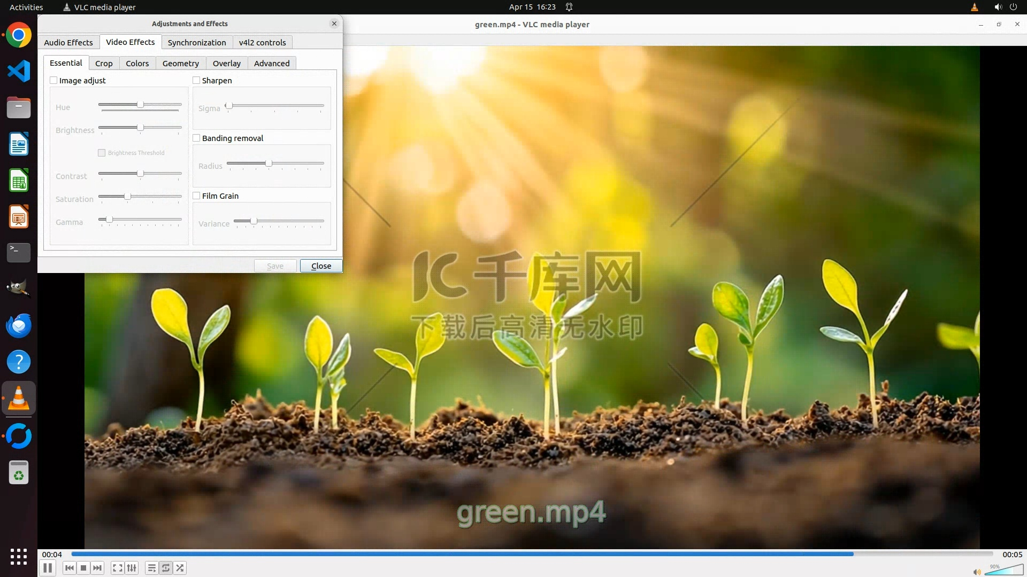Click the extended settings equalizer icon

pos(132,568)
